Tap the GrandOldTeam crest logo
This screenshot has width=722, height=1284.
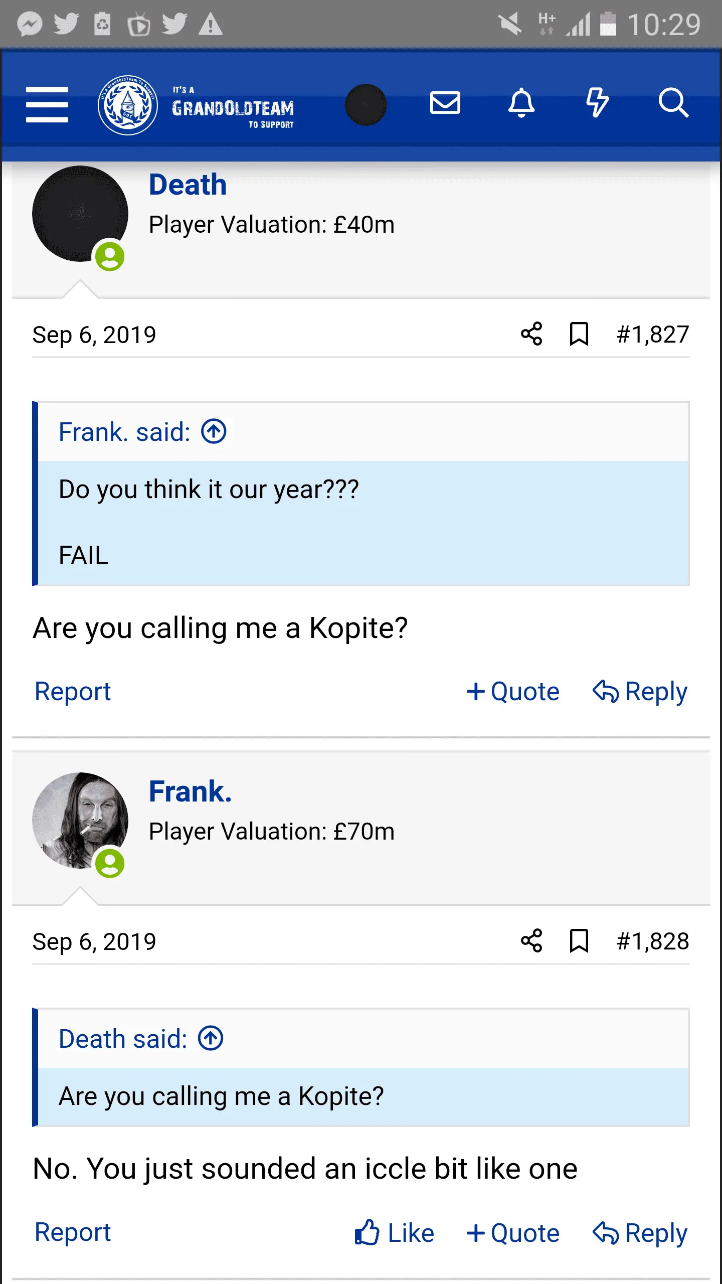coord(128,105)
